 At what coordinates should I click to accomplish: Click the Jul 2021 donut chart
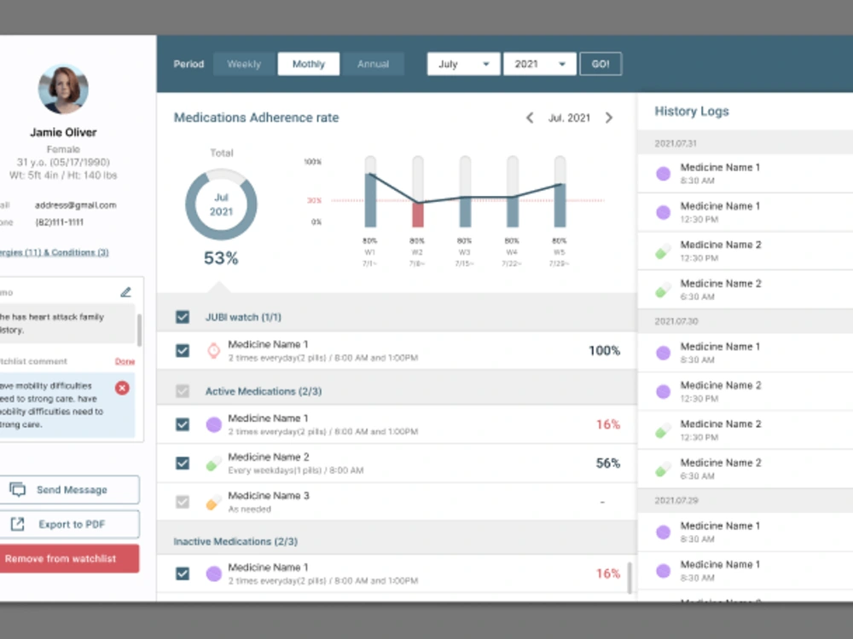pyautogui.click(x=221, y=204)
